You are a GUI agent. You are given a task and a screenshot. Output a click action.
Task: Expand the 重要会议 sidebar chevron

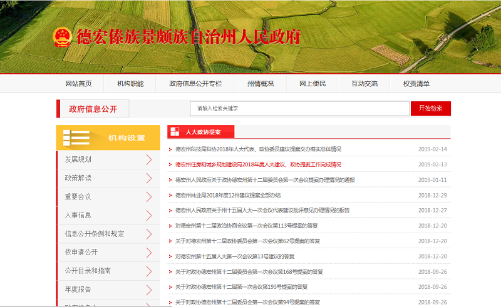point(148,196)
